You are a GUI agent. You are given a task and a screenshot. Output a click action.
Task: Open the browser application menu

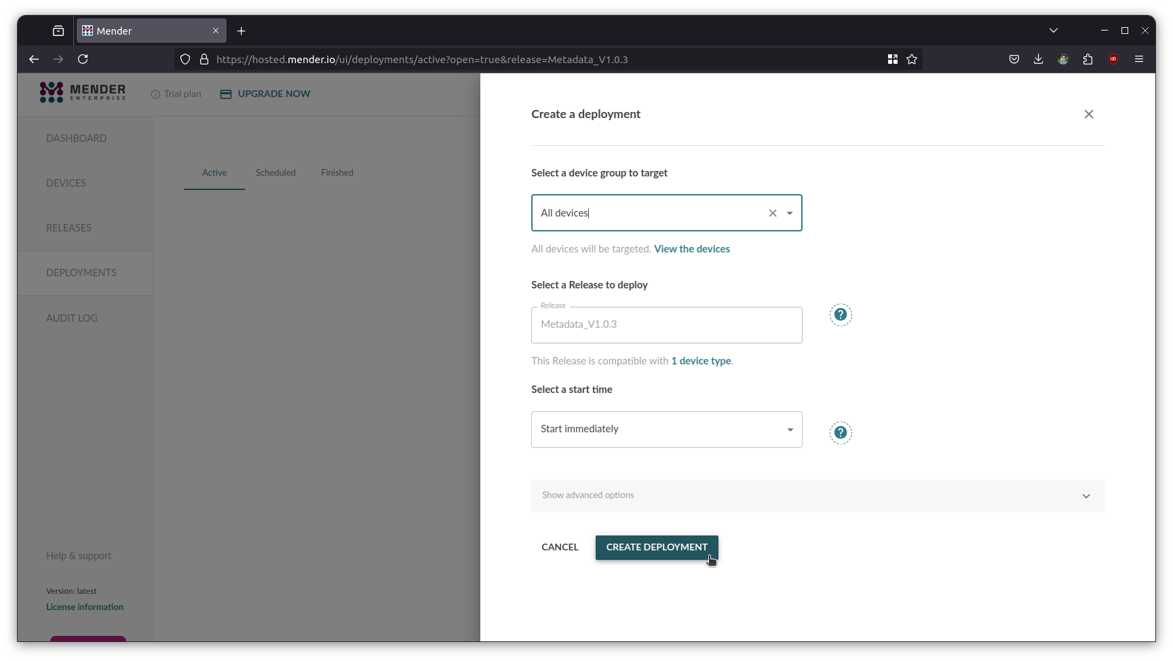click(1139, 59)
